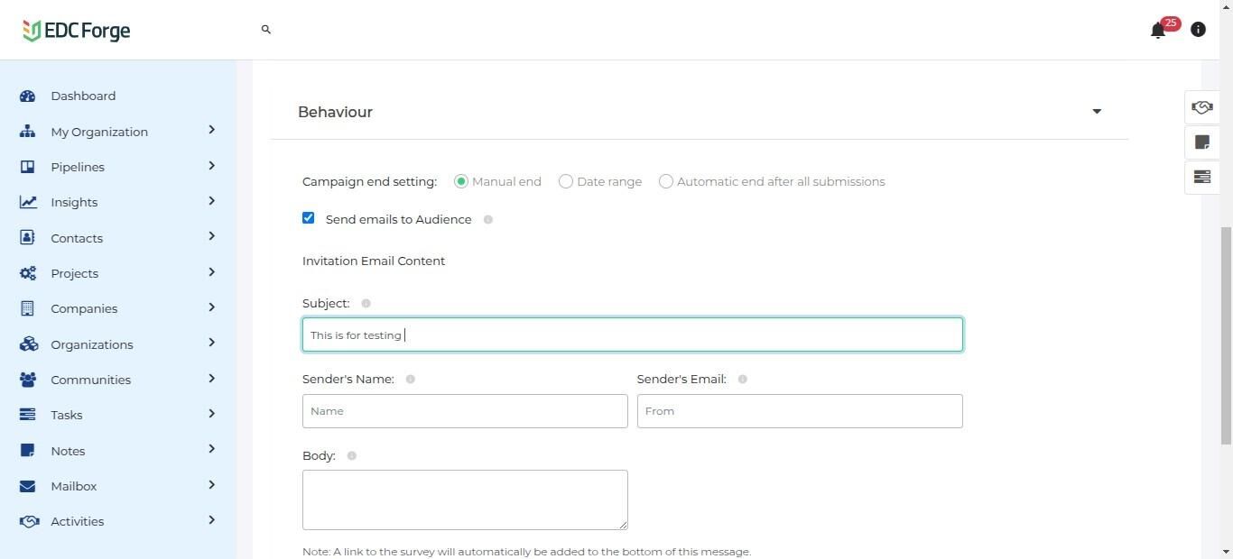Open the handshake activities side panel icon

point(1202,107)
